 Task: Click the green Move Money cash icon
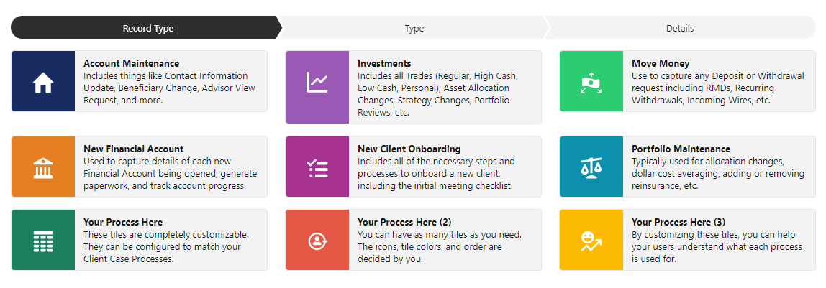coord(591,83)
